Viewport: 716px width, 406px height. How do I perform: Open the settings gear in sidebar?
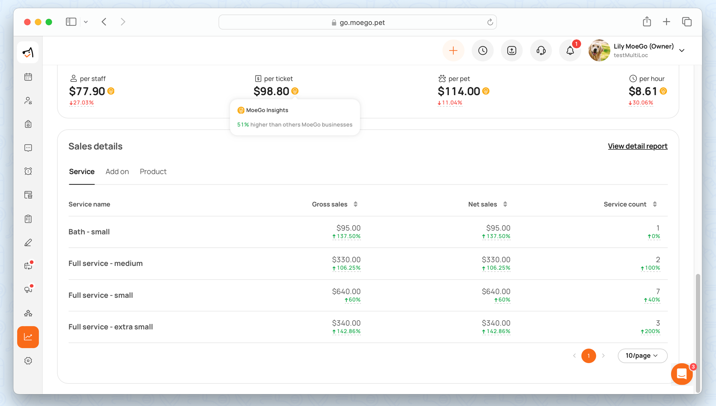[28, 361]
